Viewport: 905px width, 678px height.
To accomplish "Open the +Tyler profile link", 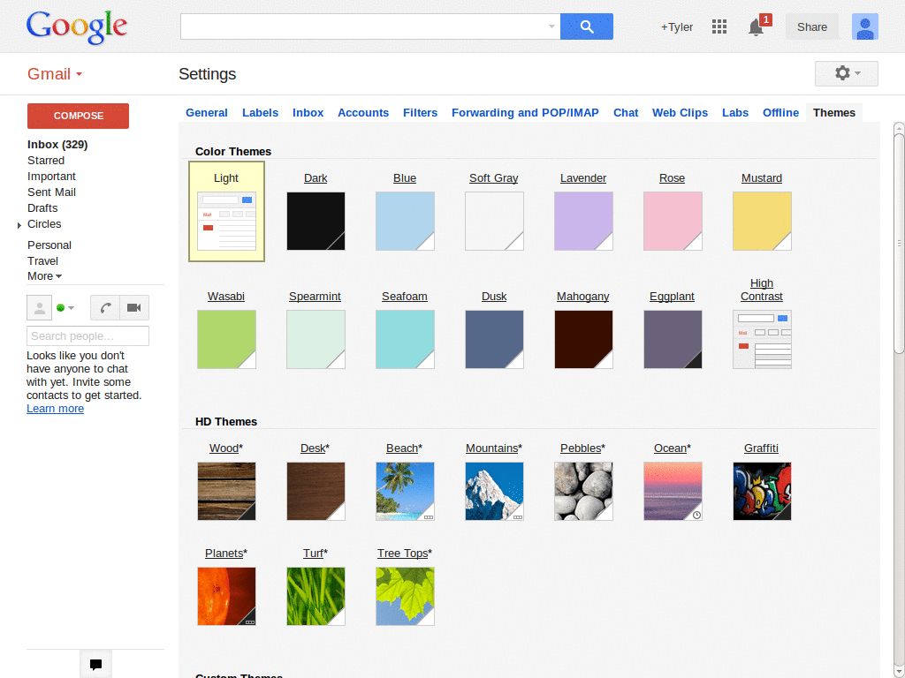I will (x=676, y=27).
